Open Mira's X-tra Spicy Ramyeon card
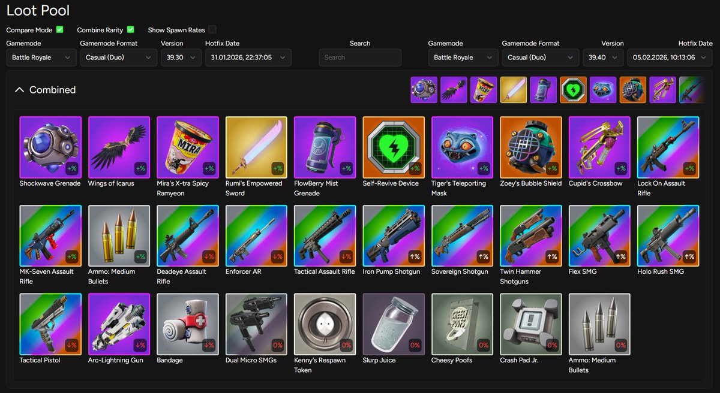 (188, 147)
